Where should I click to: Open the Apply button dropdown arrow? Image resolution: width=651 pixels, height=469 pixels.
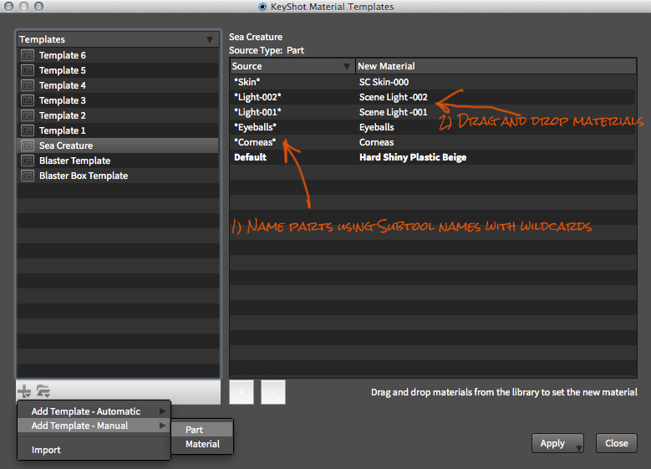(579, 448)
